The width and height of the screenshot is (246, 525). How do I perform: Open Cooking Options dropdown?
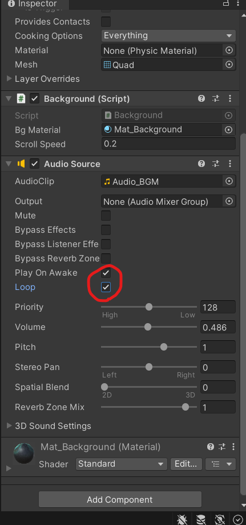tap(168, 35)
